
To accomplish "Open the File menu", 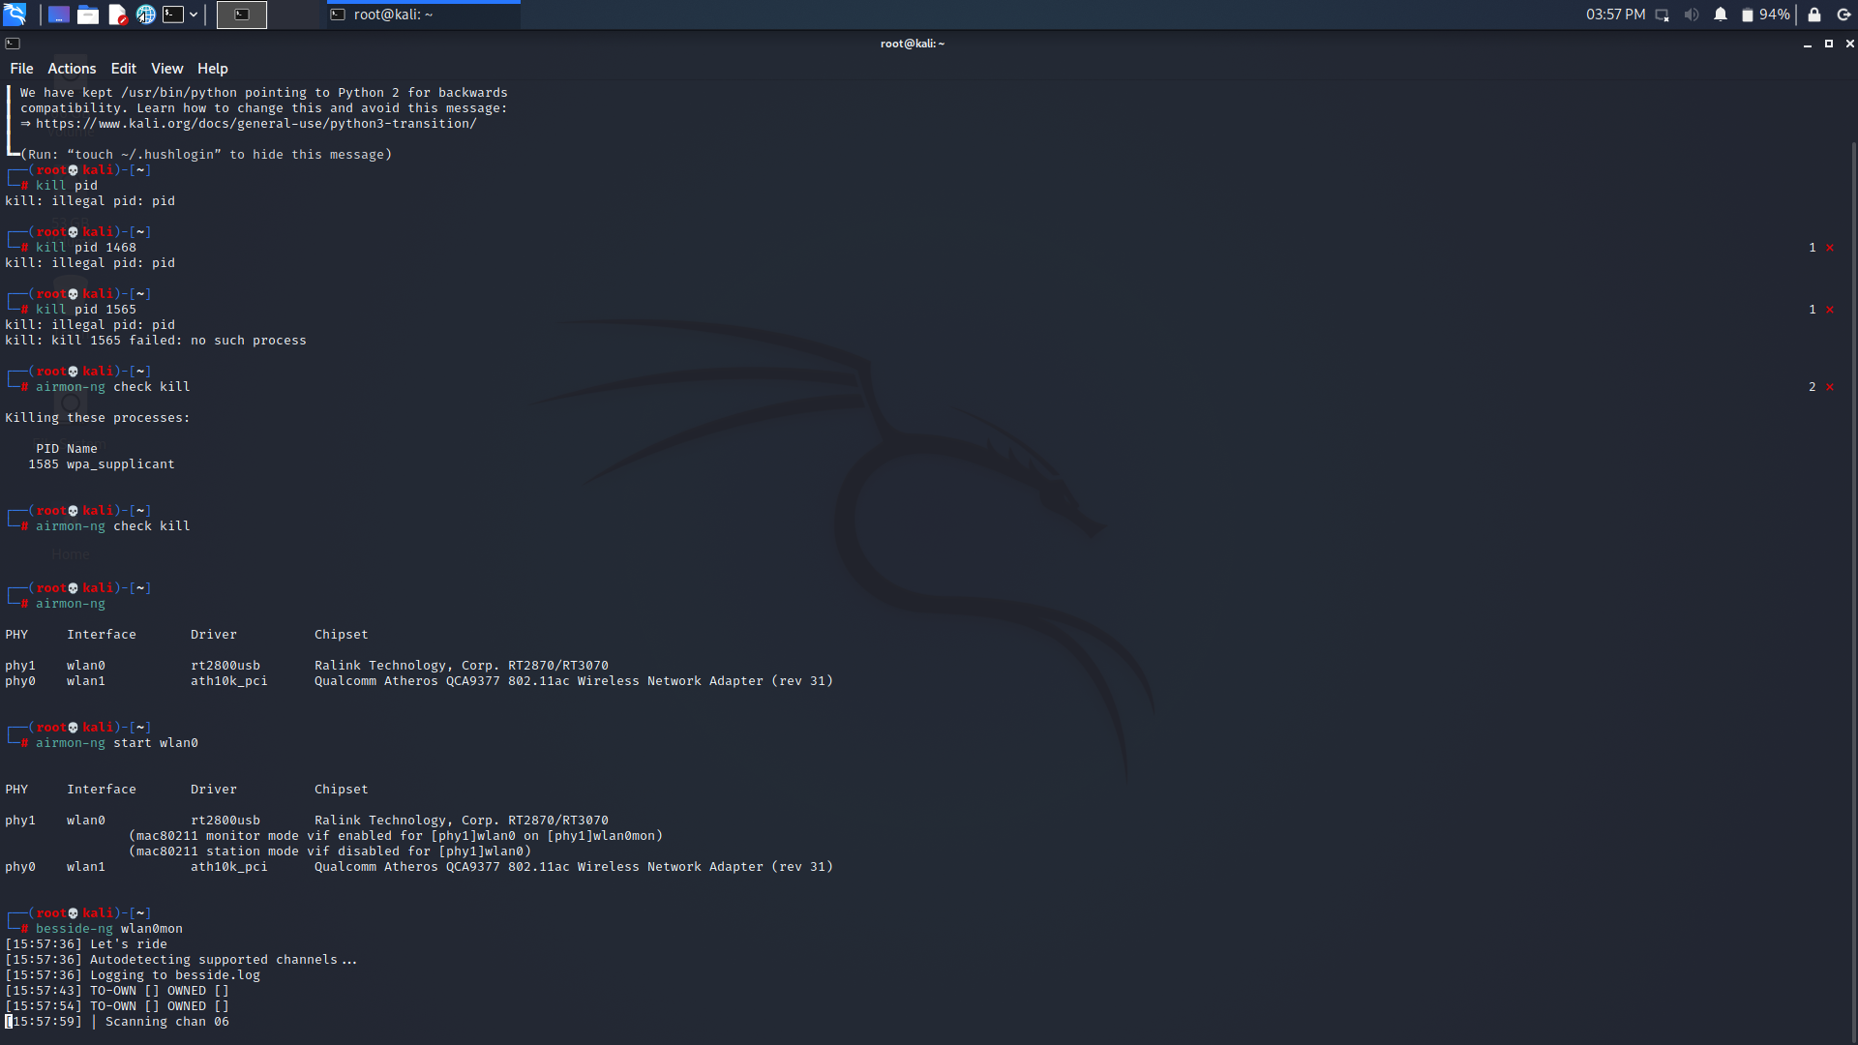I will (21, 69).
